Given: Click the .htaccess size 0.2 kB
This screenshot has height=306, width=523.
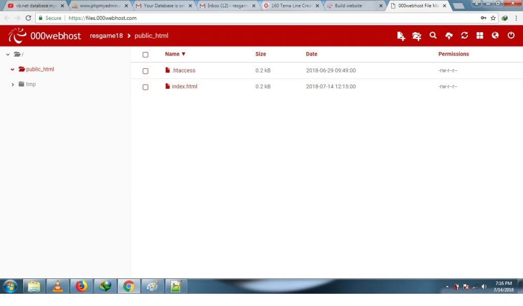Looking at the screenshot, I should (263, 70).
